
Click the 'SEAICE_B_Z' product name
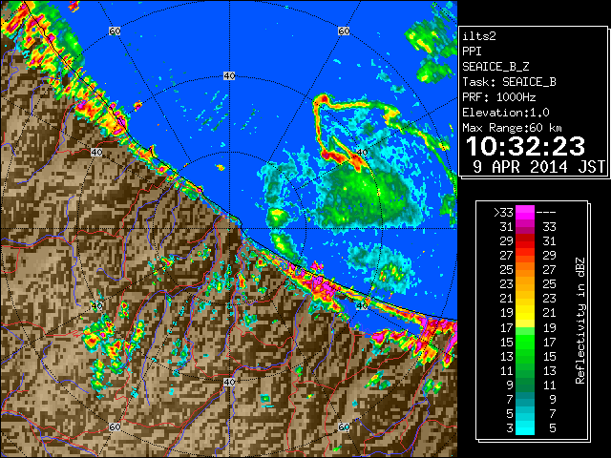(x=495, y=67)
